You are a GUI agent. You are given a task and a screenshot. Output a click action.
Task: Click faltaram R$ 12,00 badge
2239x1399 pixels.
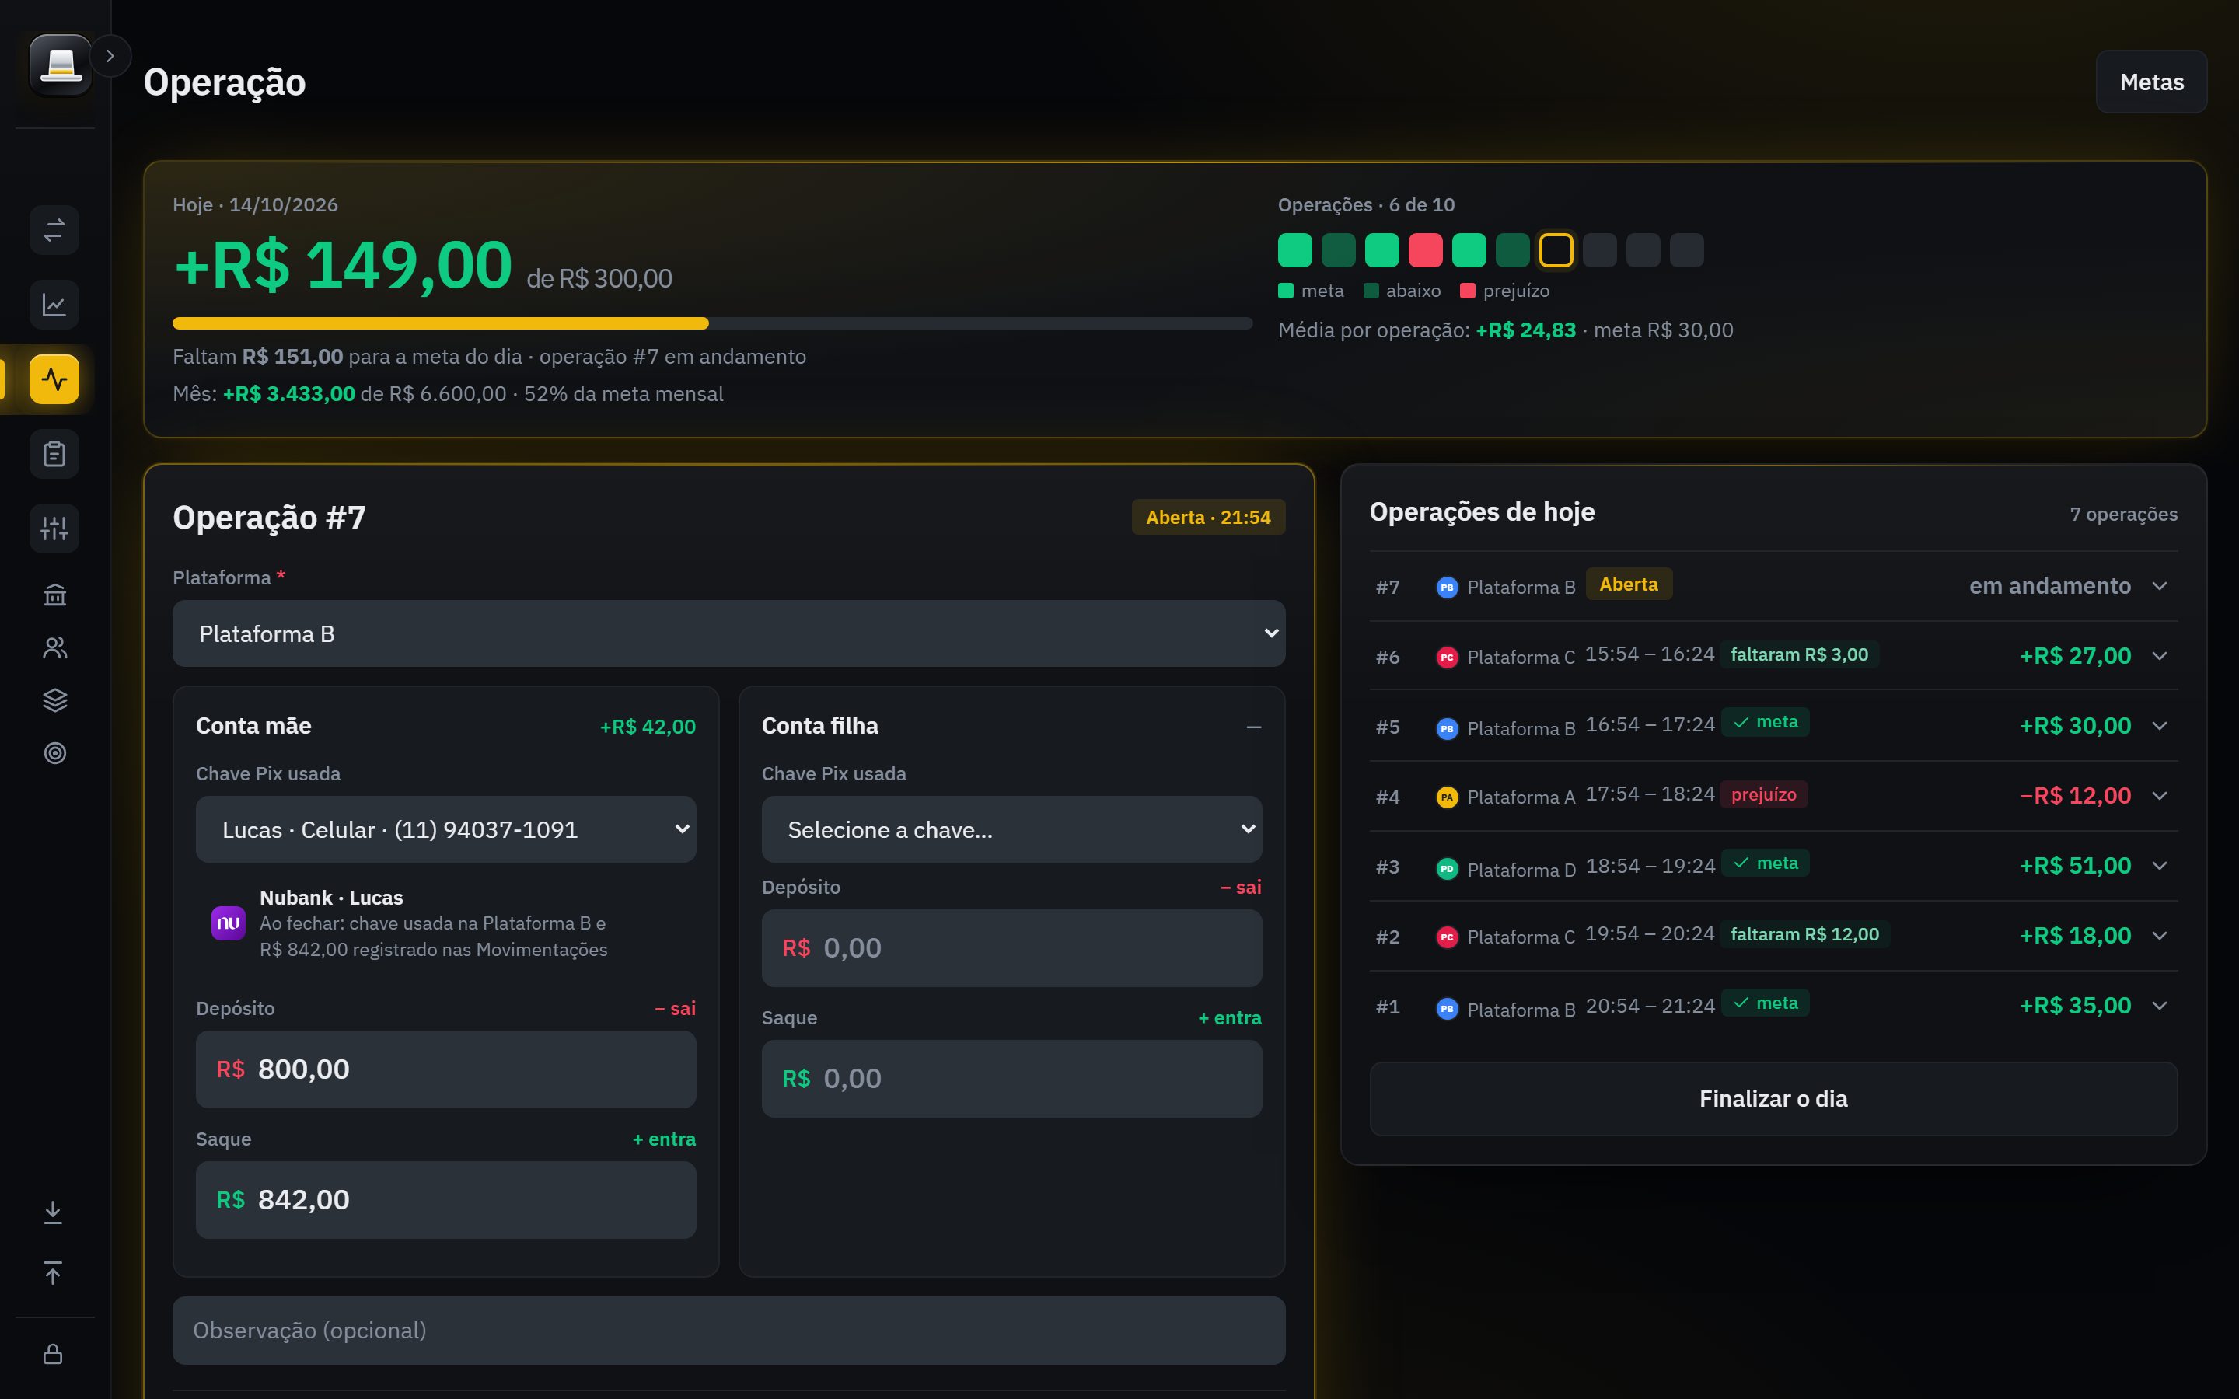coord(1804,934)
